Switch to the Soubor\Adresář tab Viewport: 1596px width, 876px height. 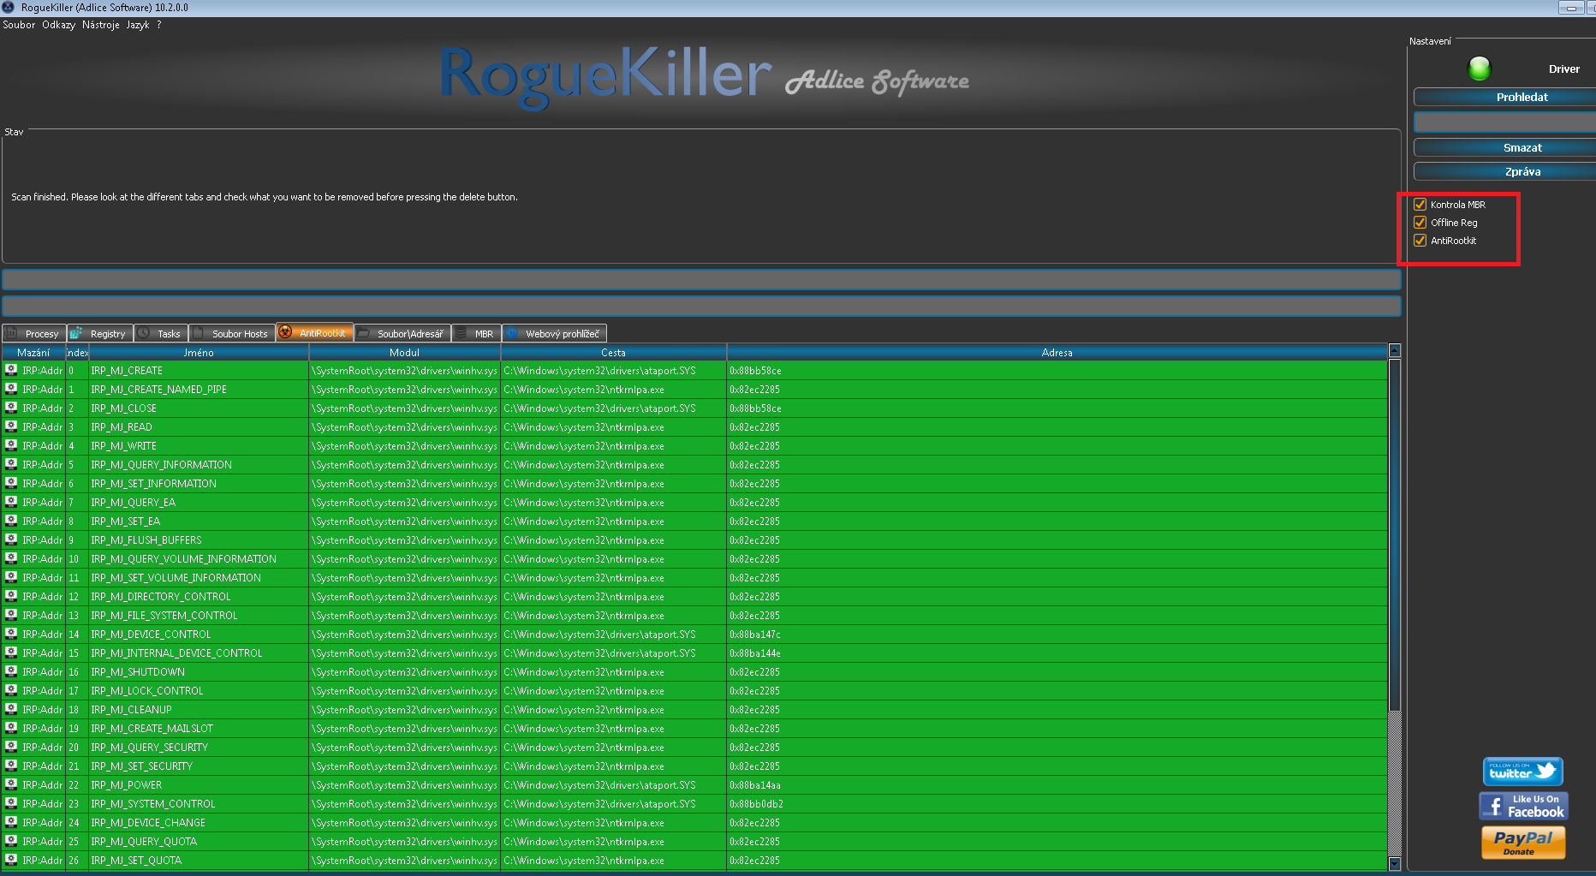click(x=402, y=333)
